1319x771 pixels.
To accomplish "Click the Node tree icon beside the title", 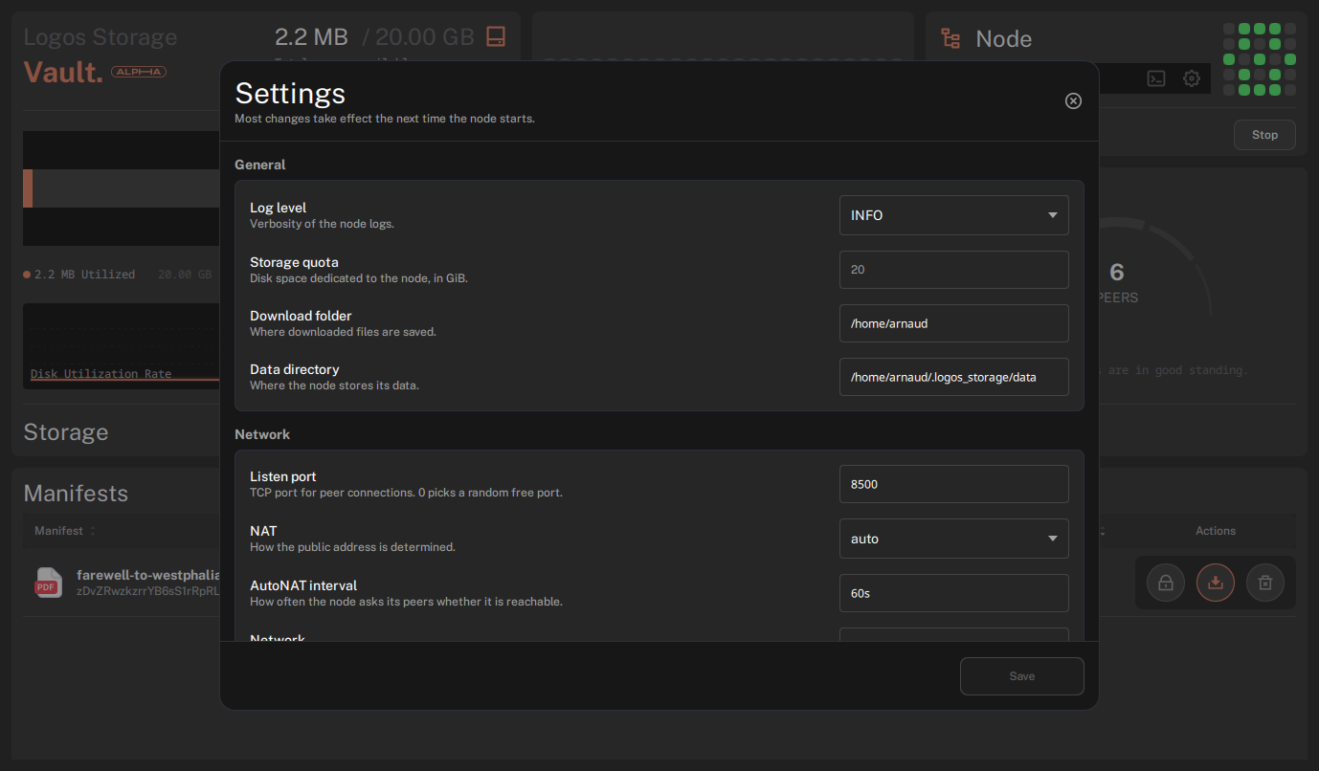I will pos(950,38).
